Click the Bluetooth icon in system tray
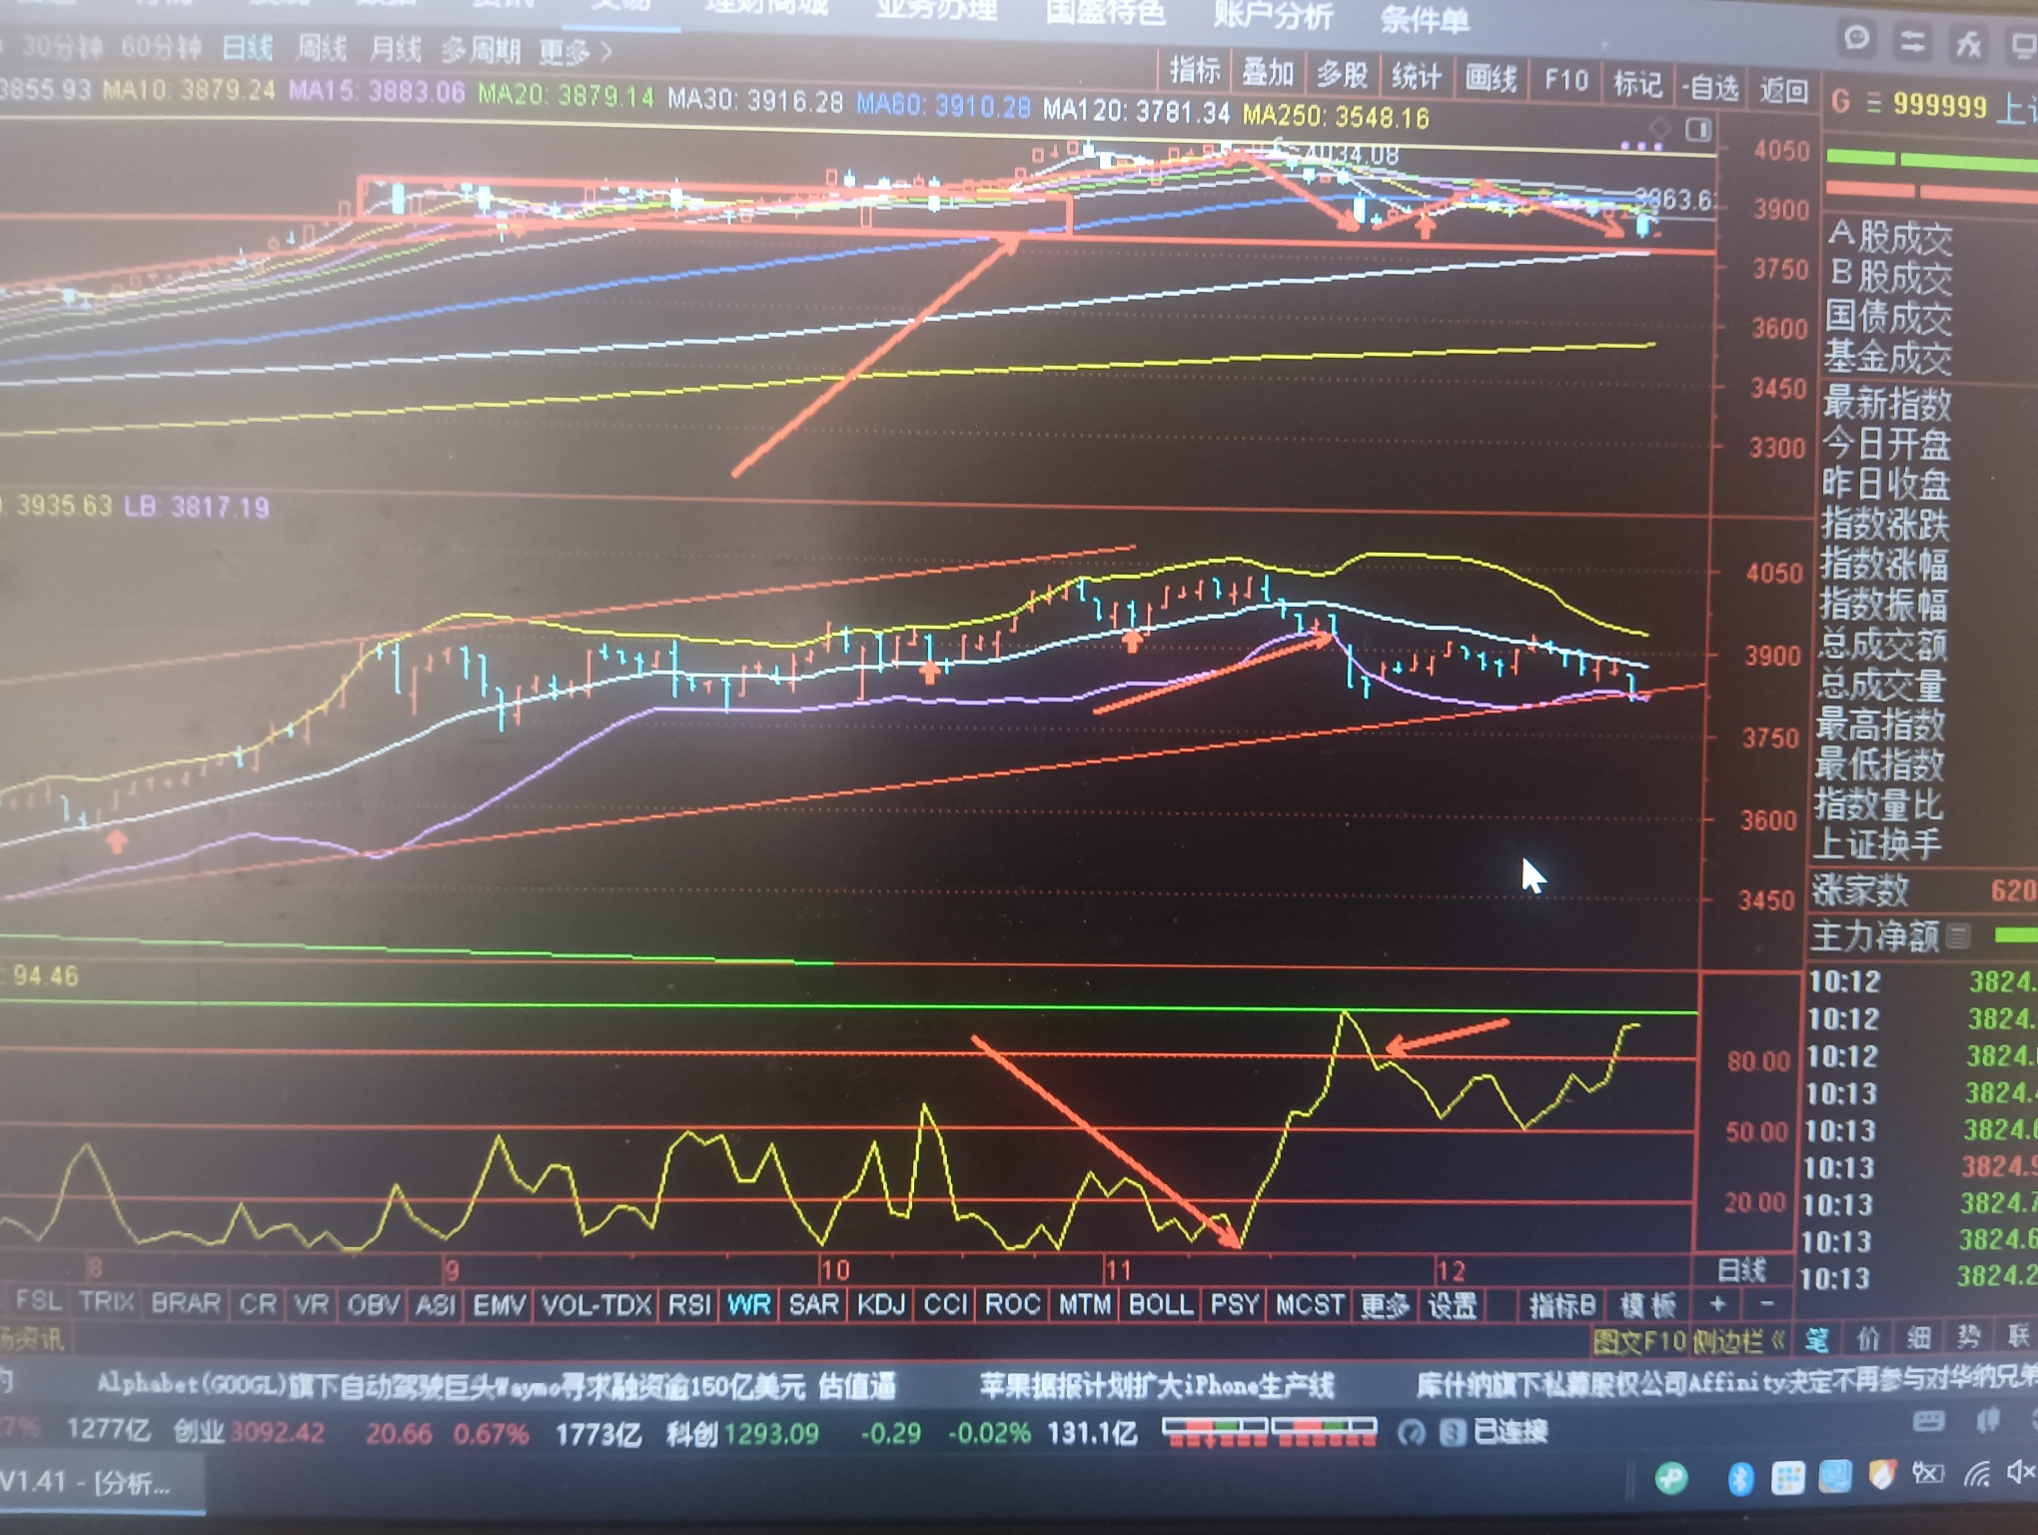The width and height of the screenshot is (2038, 1535). [x=1740, y=1478]
